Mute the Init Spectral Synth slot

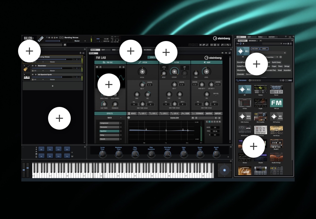coord(33,75)
